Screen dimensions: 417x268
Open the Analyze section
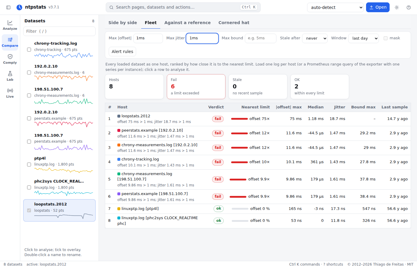pos(10,25)
